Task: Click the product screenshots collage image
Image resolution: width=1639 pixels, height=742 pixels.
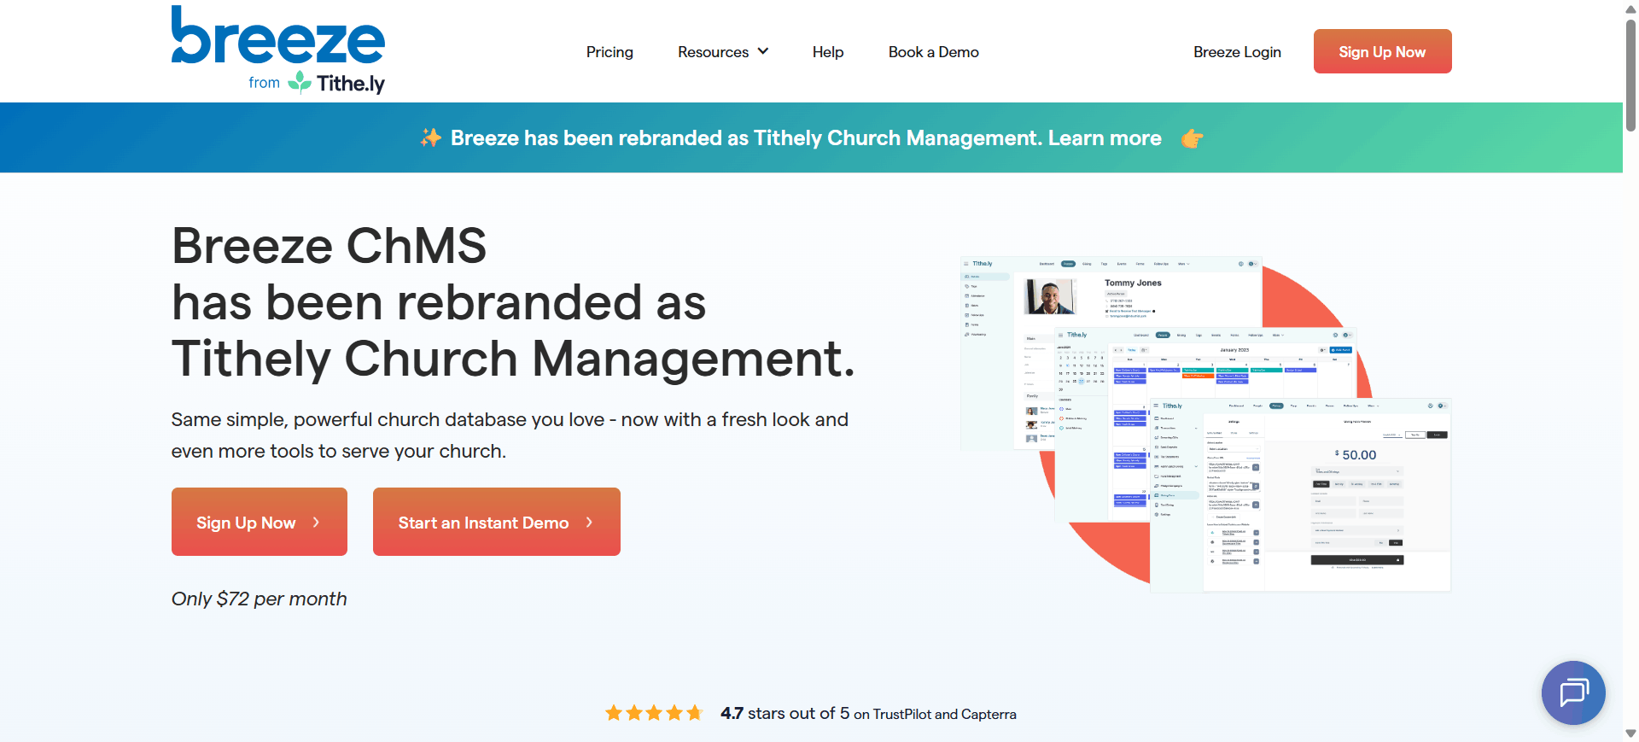Action: pyautogui.click(x=1205, y=424)
